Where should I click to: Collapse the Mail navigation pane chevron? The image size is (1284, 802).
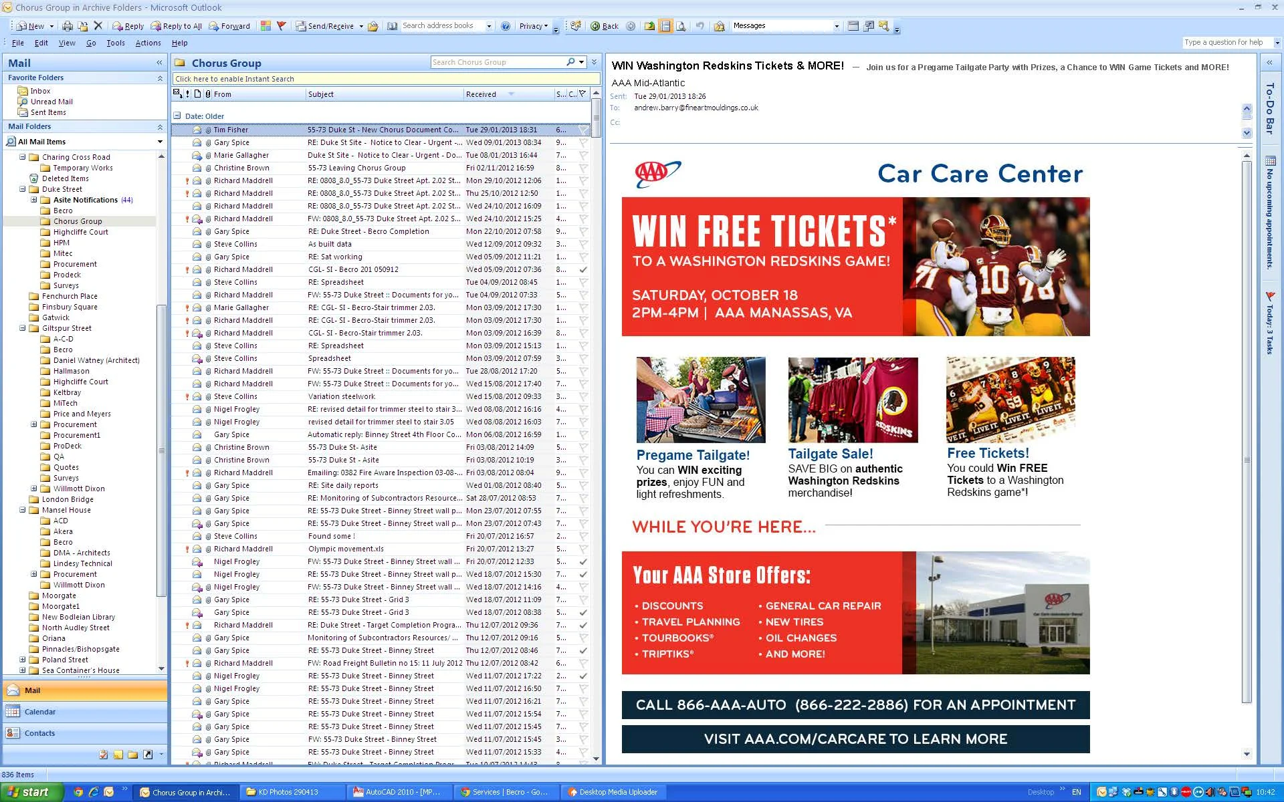[159, 63]
